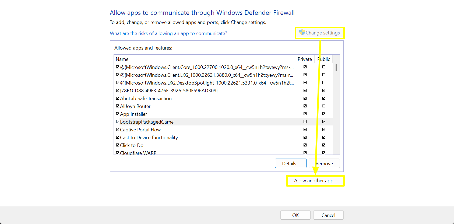Disable Private access for AhnLab Safe Transaction
This screenshot has height=224, width=454.
pos(305,98)
